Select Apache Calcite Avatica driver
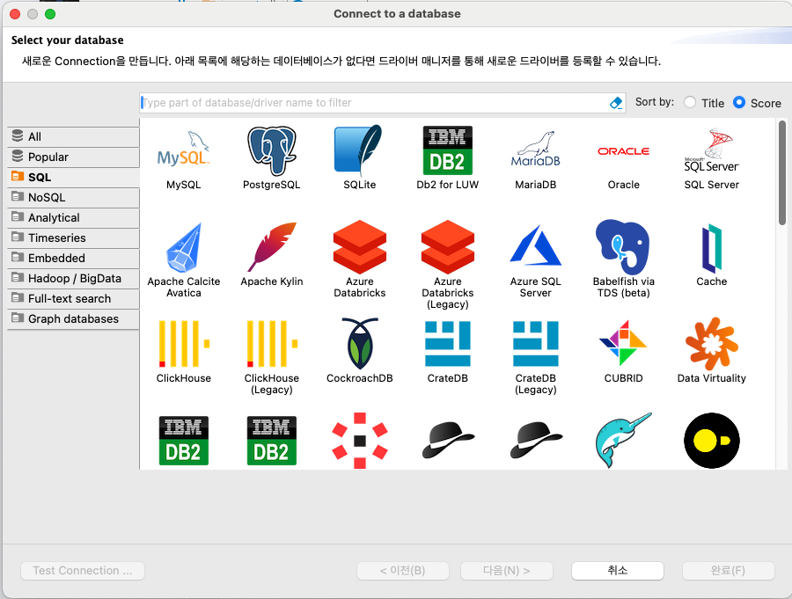This screenshot has width=792, height=599. (184, 247)
